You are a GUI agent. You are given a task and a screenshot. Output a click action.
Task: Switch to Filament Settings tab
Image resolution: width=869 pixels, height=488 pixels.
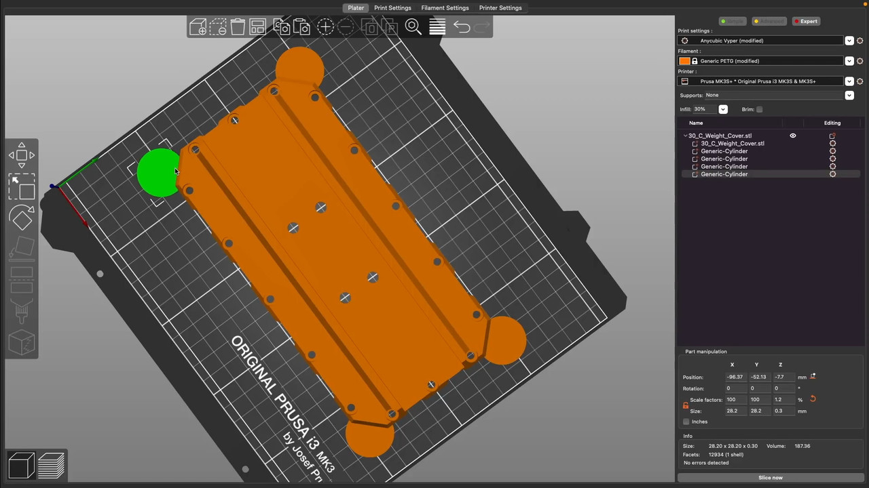[x=445, y=8]
